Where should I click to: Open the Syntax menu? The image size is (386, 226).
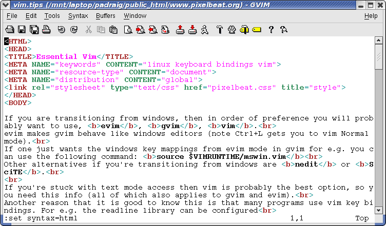[x=78, y=16]
